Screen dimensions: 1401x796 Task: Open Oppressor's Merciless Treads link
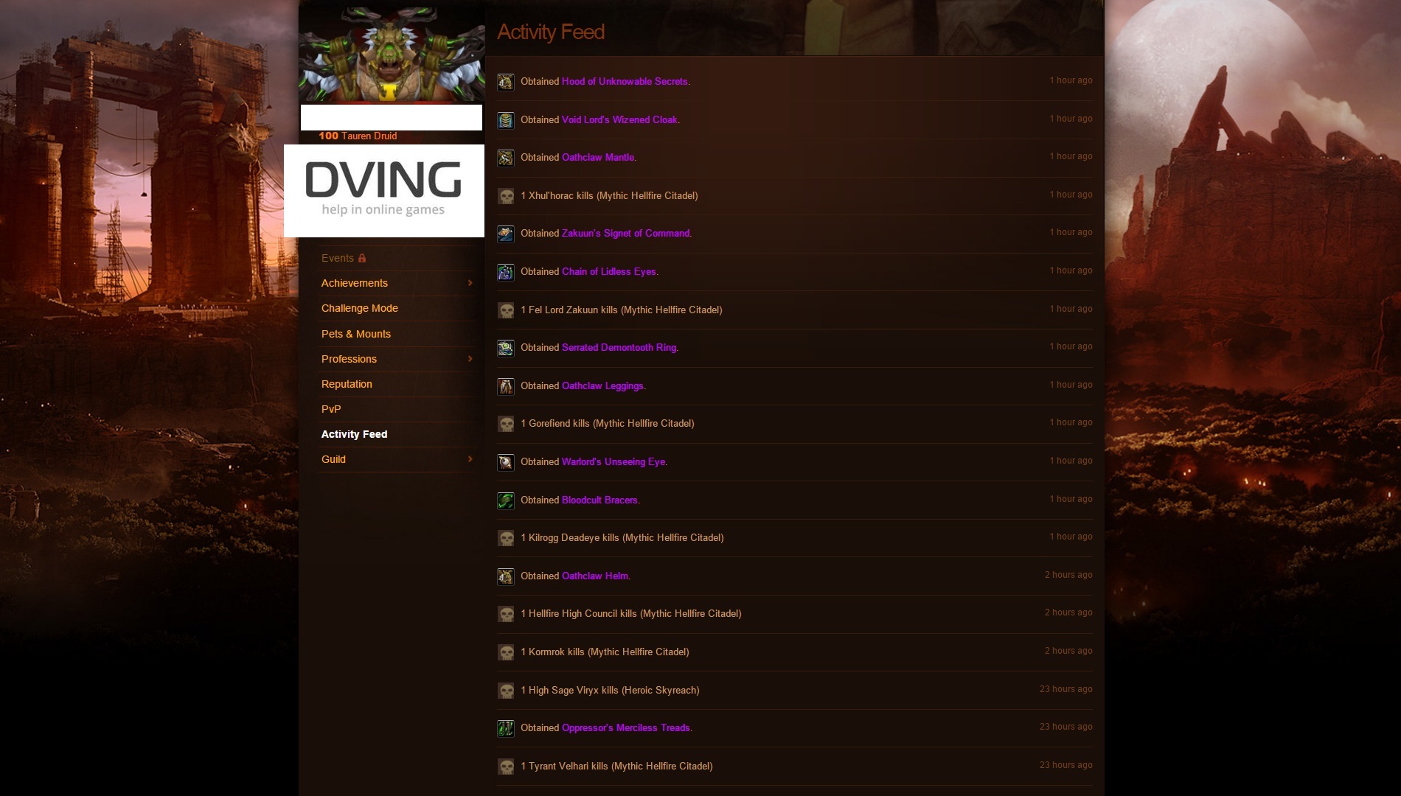point(626,728)
